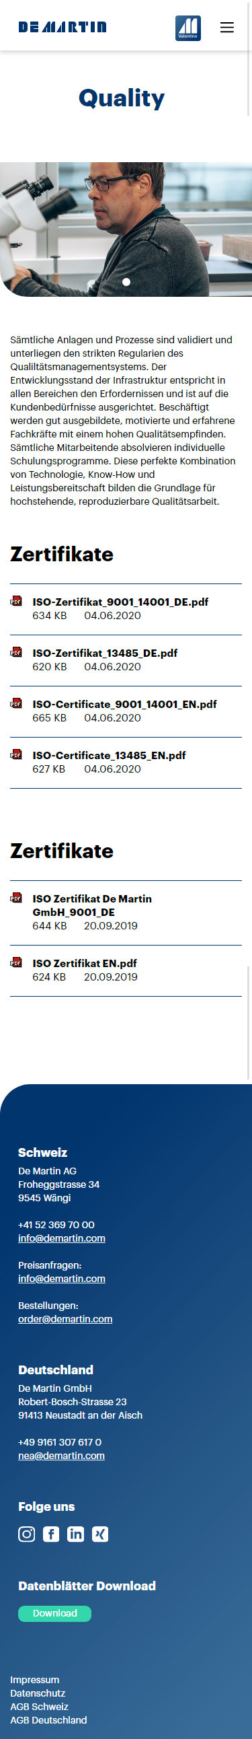Open the Impressum page
This screenshot has width=252, height=1739.
(x=35, y=1680)
